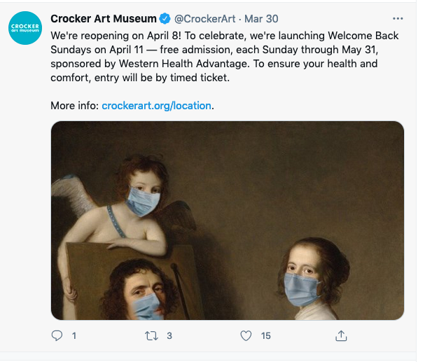The width and height of the screenshot is (425, 362).
Task: Click the "More info:" text label
Action: point(74,106)
